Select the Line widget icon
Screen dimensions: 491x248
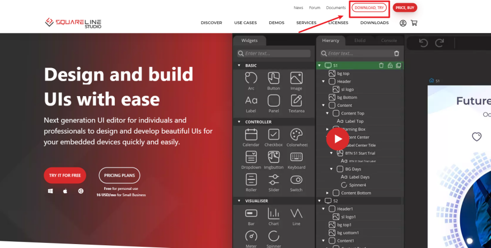pos(296,213)
